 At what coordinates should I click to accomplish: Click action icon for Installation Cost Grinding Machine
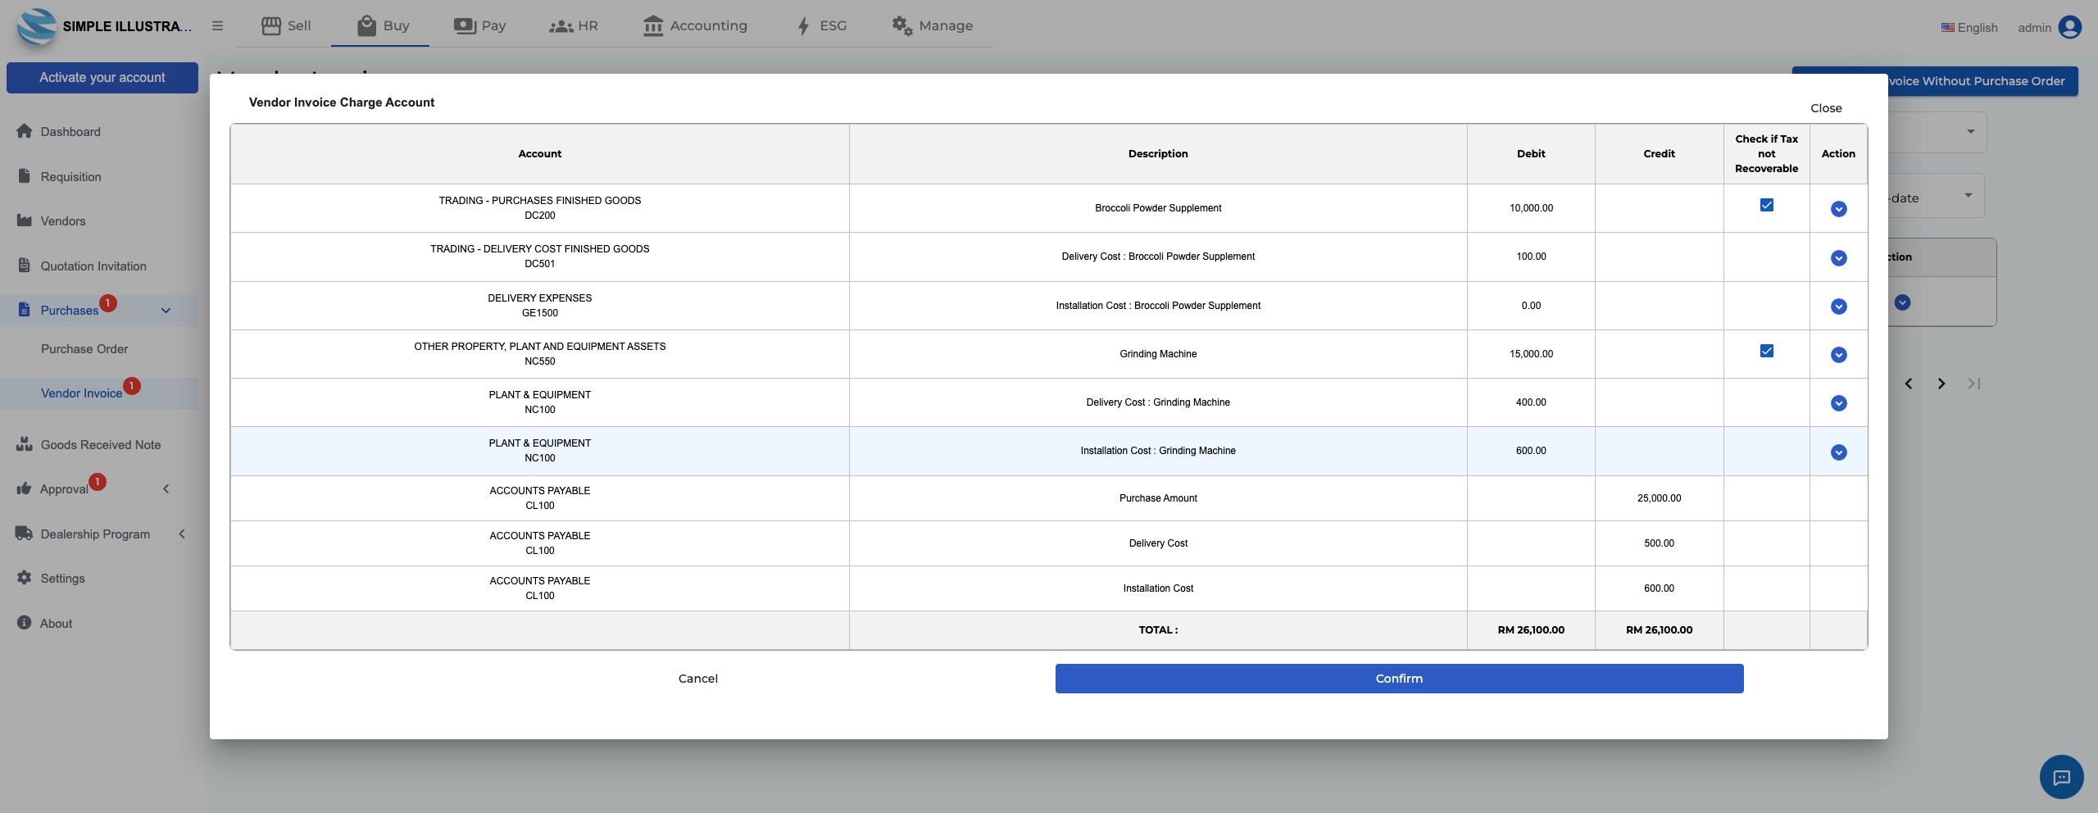pyautogui.click(x=1838, y=452)
